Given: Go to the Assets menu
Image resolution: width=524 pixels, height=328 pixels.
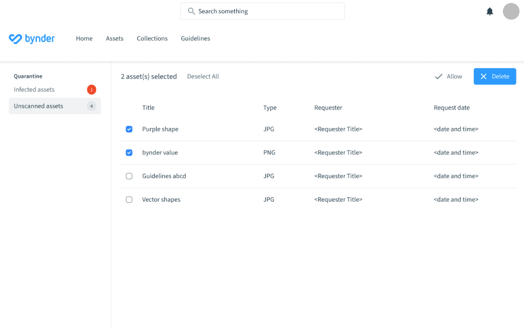Looking at the screenshot, I should click(x=115, y=38).
